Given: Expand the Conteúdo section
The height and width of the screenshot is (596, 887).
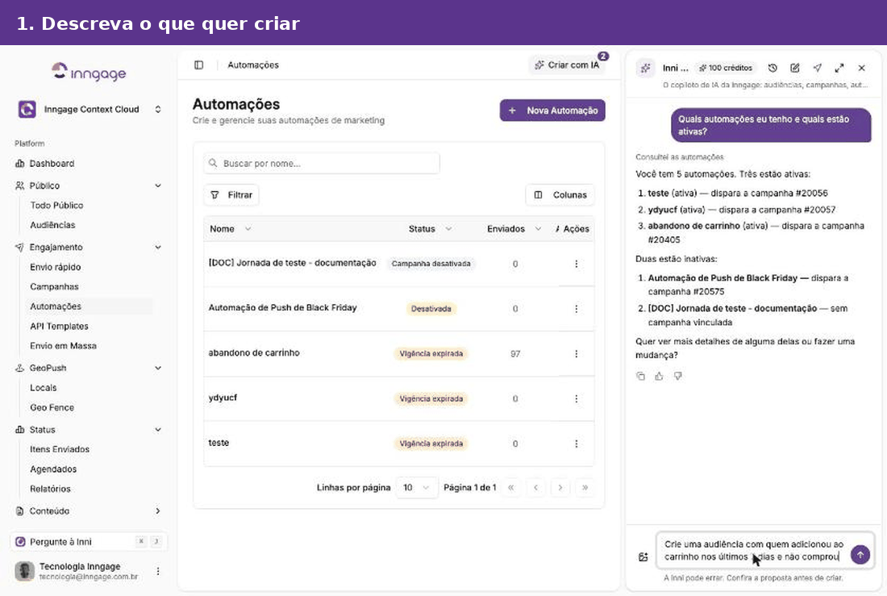Looking at the screenshot, I should [158, 511].
